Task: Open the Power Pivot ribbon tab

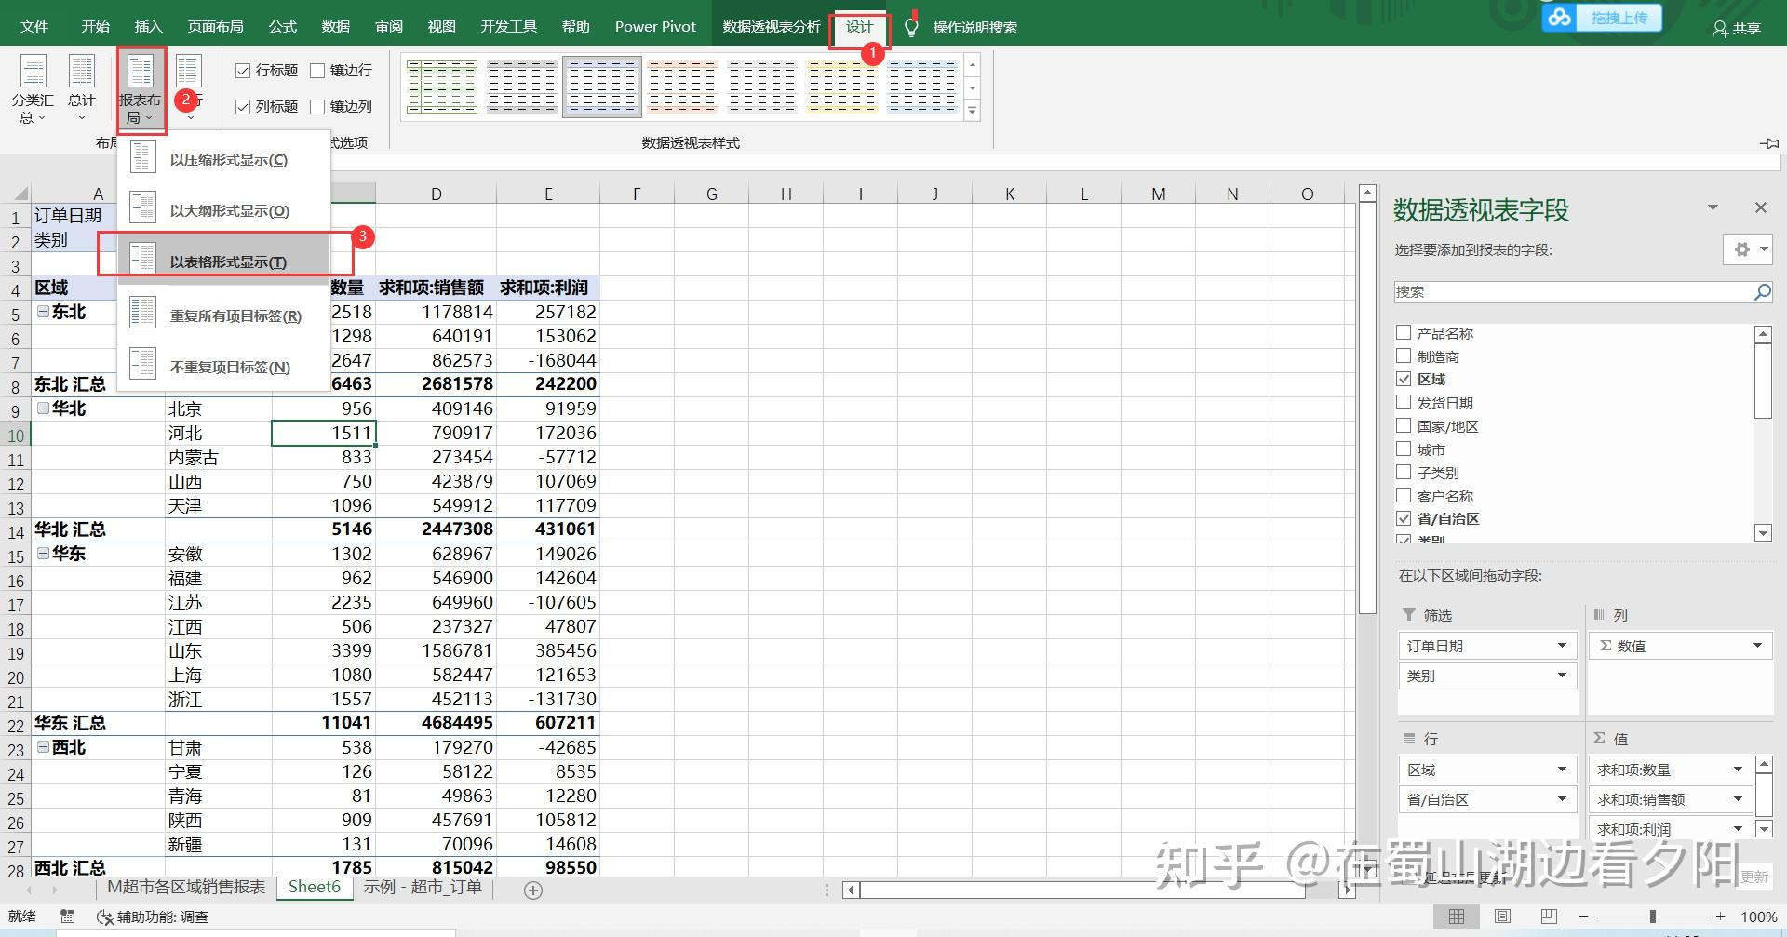Action: 655,27
